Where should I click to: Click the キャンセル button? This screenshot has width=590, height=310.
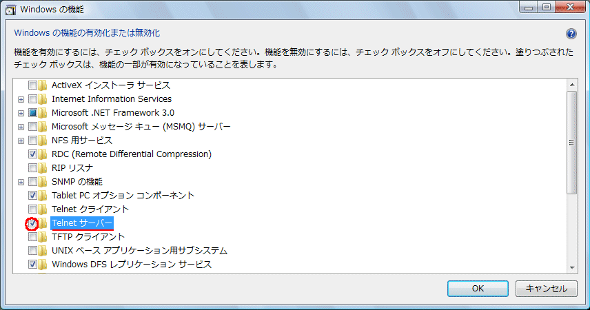547,289
